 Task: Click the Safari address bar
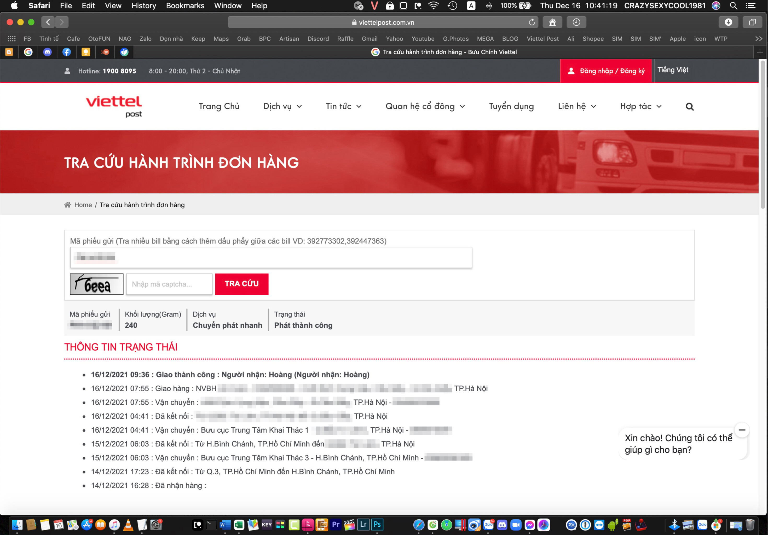tap(383, 22)
